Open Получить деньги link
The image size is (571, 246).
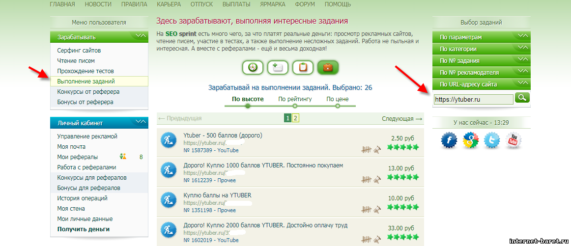pos(84,229)
